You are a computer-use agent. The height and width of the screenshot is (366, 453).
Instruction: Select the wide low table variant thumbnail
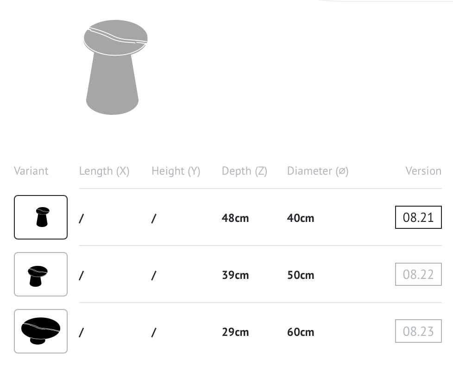pyautogui.click(x=41, y=331)
